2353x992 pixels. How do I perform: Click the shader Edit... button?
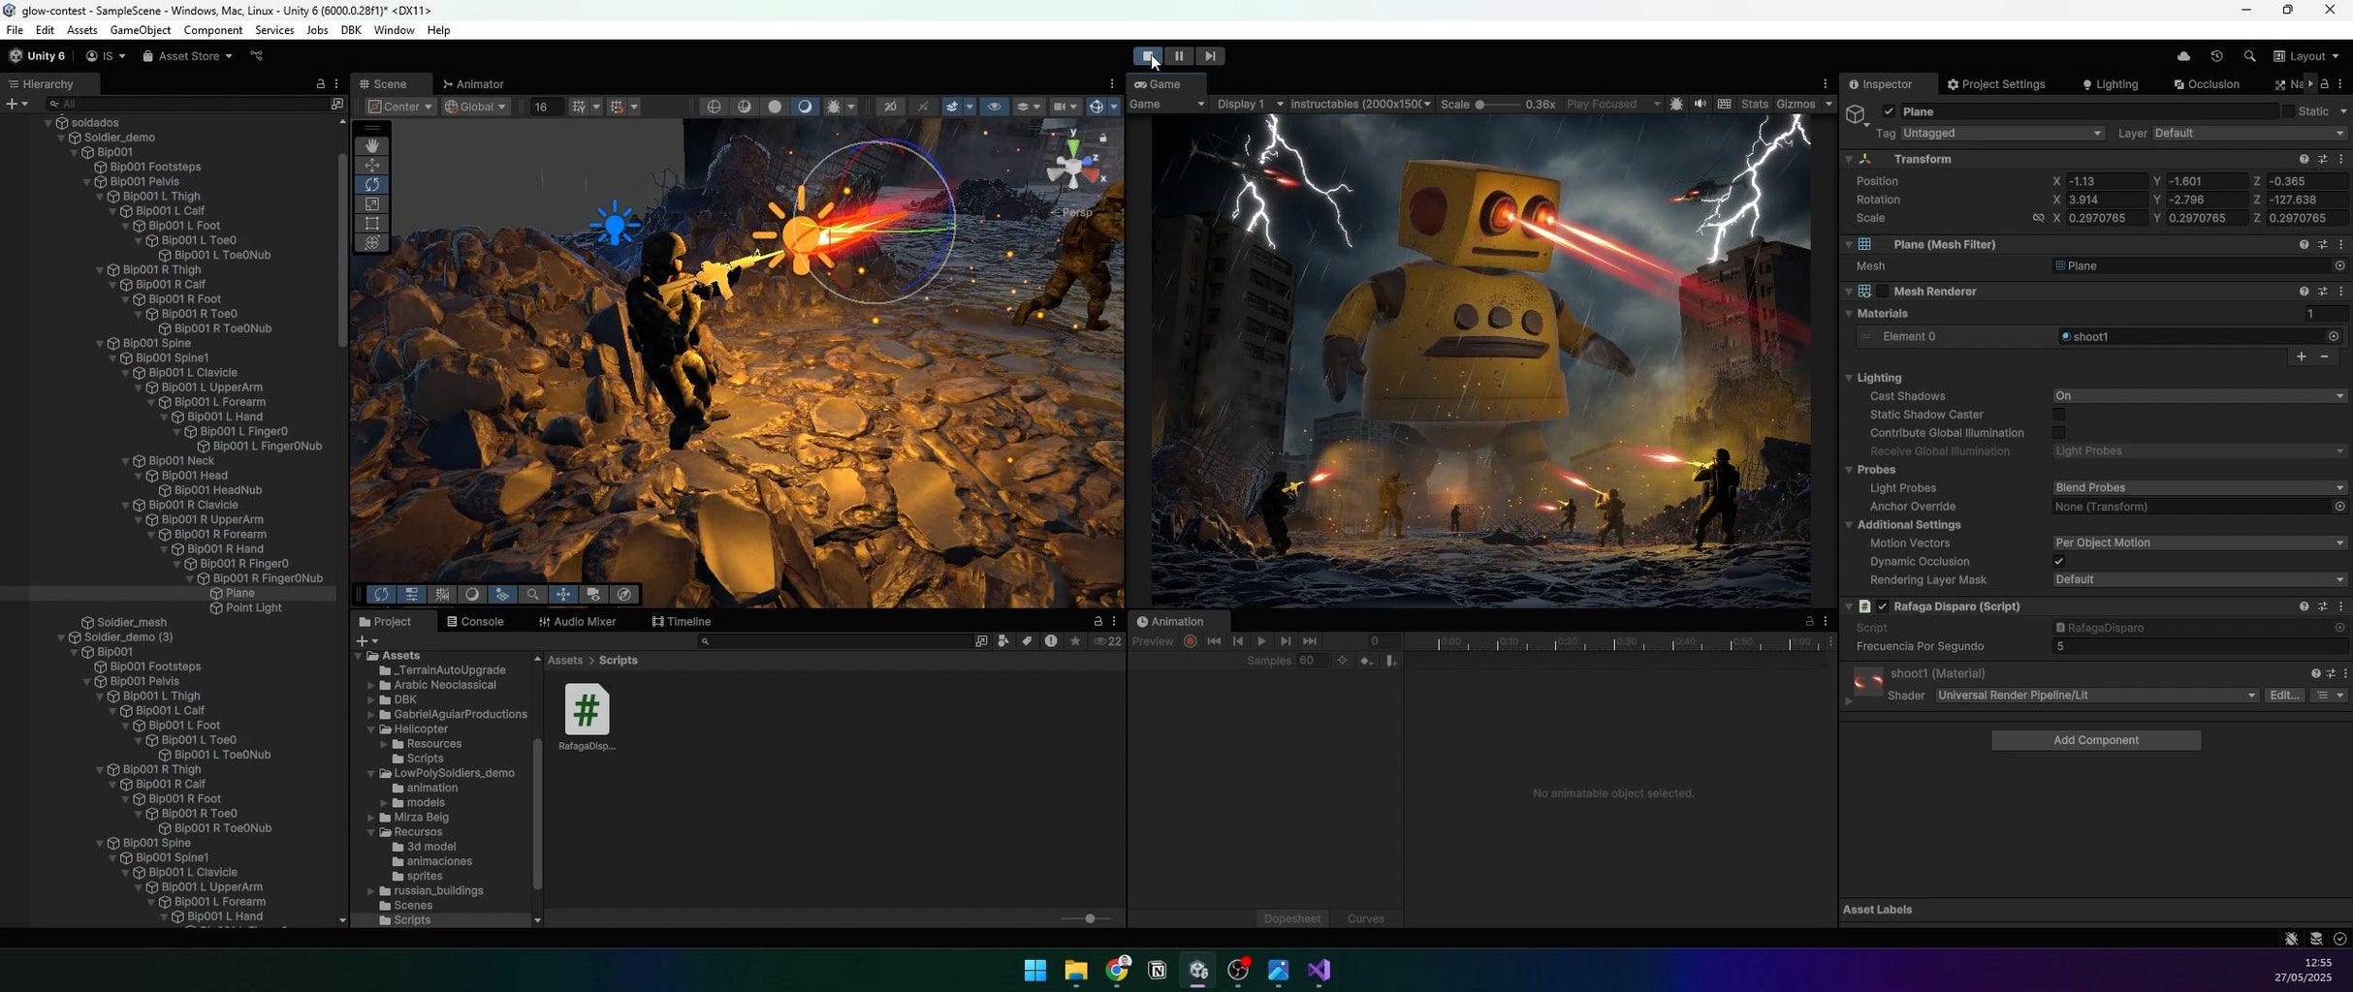[2284, 695]
